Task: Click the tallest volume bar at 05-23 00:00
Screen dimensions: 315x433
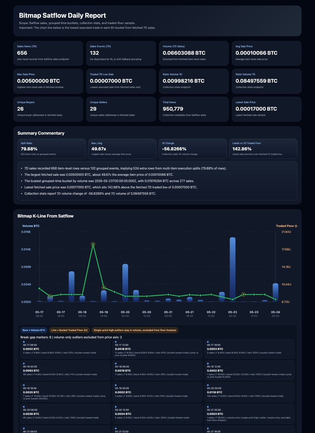Action: [x=232, y=269]
